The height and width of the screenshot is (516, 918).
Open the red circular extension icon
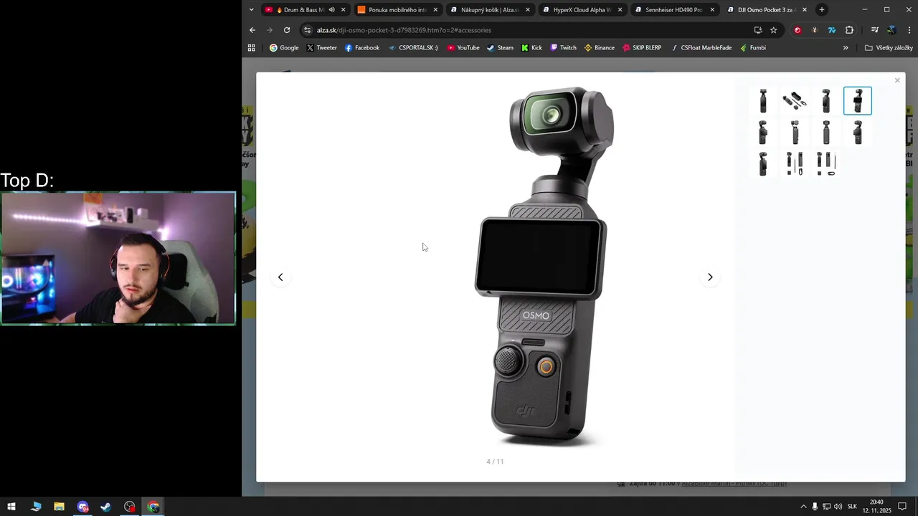[x=798, y=30]
